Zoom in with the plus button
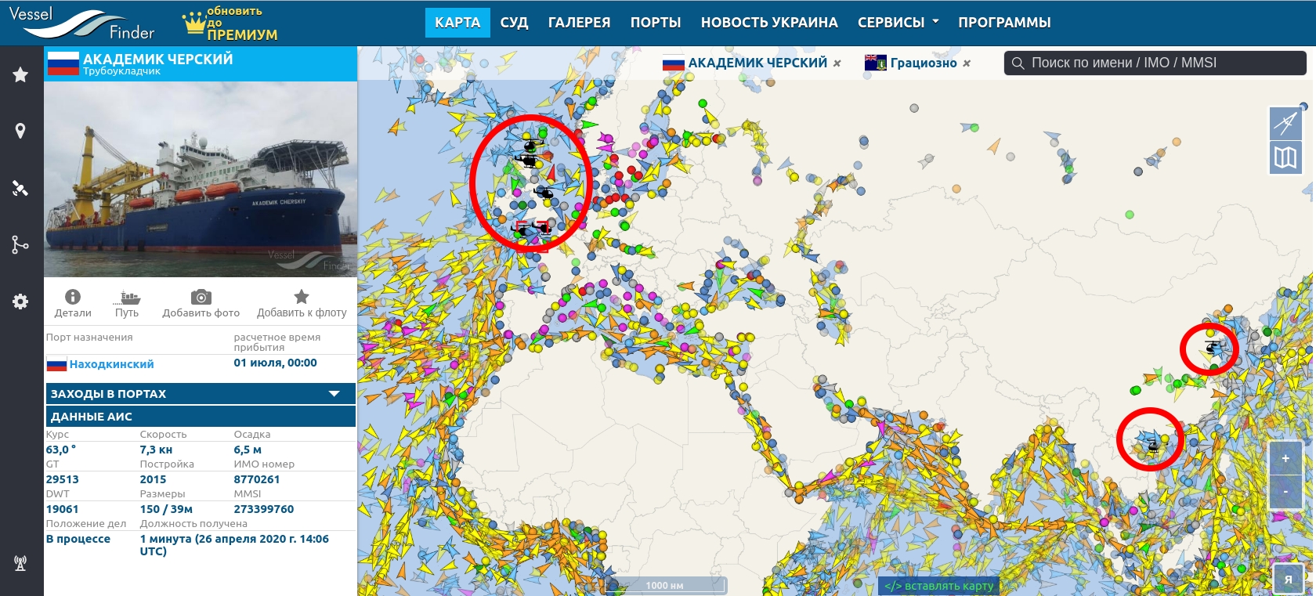Screen dimensions: 1316x596 [1285, 458]
